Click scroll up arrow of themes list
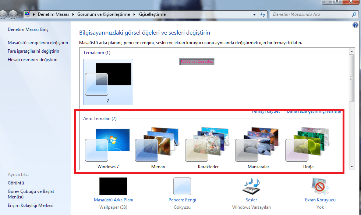Image resolution: width=361 pixels, height=215 pixels. 351,51
